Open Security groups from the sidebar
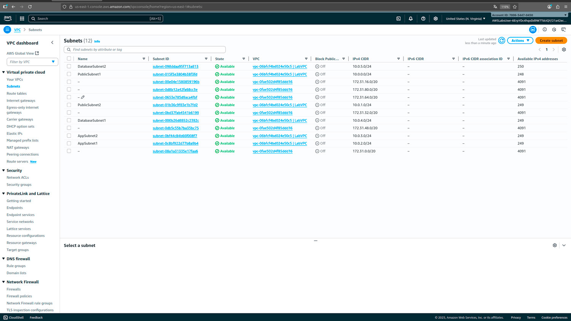Image resolution: width=571 pixels, height=321 pixels. tap(19, 184)
